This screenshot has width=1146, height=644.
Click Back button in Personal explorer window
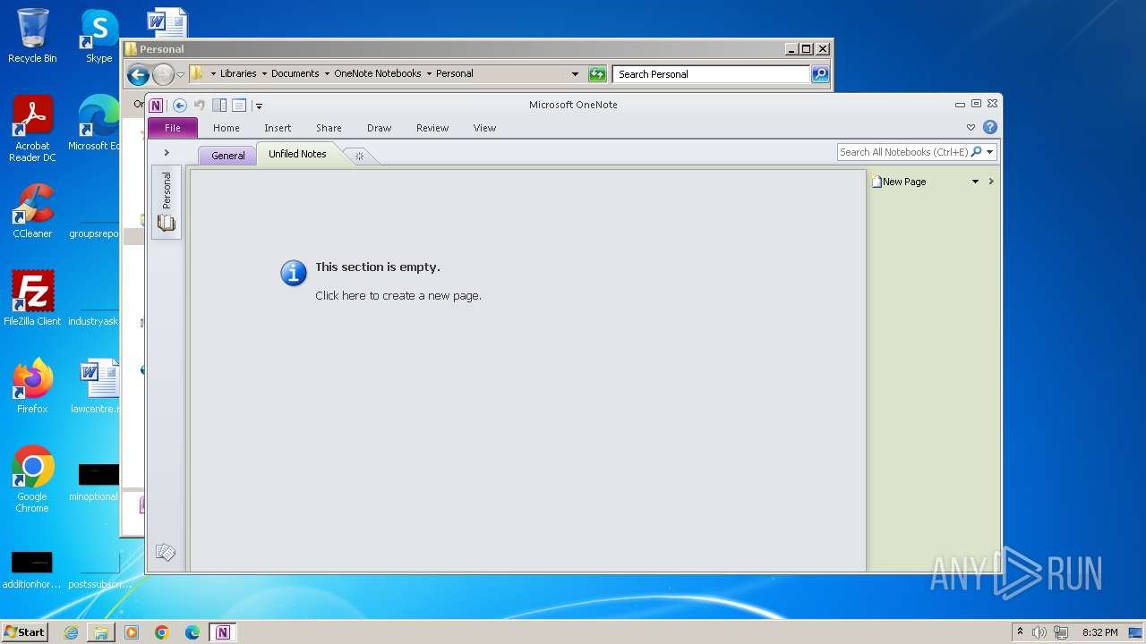pos(138,74)
